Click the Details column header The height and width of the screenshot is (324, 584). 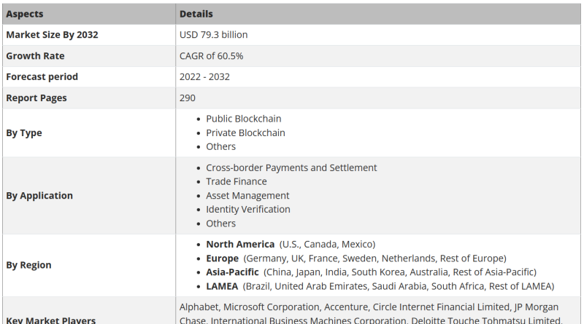click(x=196, y=14)
